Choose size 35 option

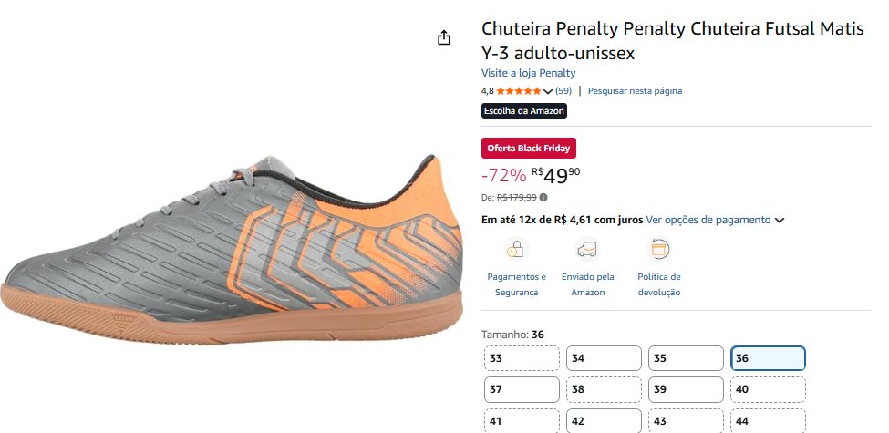click(x=685, y=358)
